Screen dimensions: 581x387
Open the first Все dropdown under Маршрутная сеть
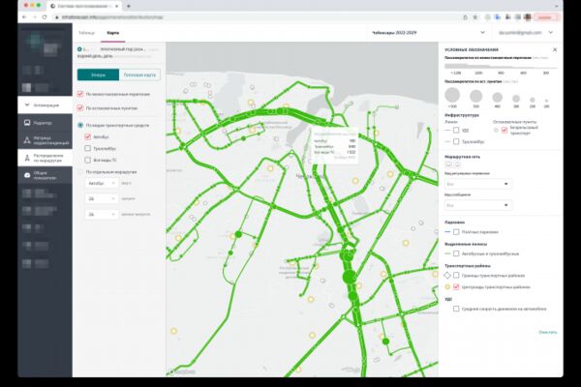[478, 184]
